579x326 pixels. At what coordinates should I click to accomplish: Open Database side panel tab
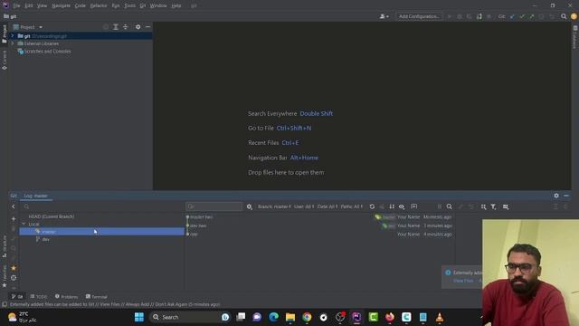[x=575, y=37]
